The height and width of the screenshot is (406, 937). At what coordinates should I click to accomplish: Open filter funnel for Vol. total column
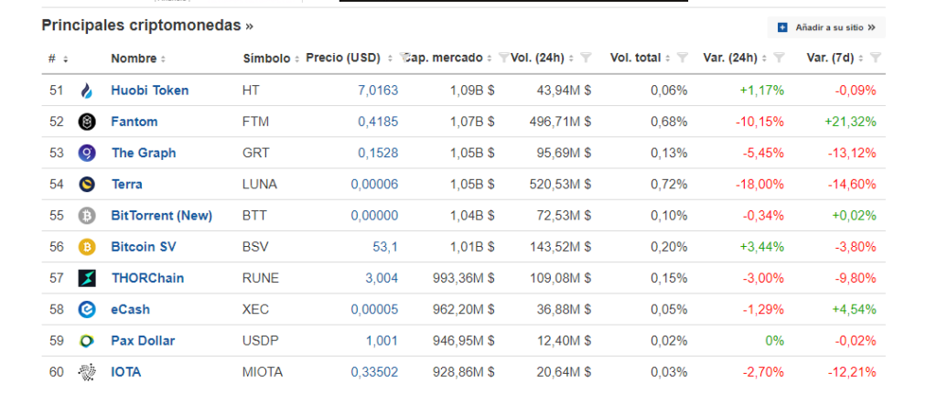pyautogui.click(x=683, y=58)
